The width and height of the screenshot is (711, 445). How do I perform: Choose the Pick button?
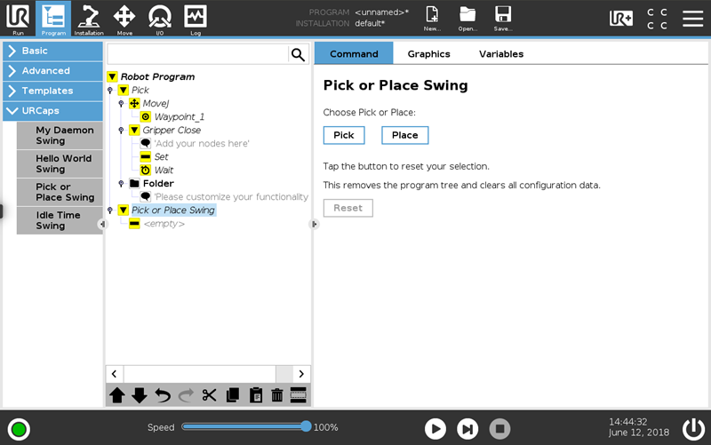coord(344,135)
